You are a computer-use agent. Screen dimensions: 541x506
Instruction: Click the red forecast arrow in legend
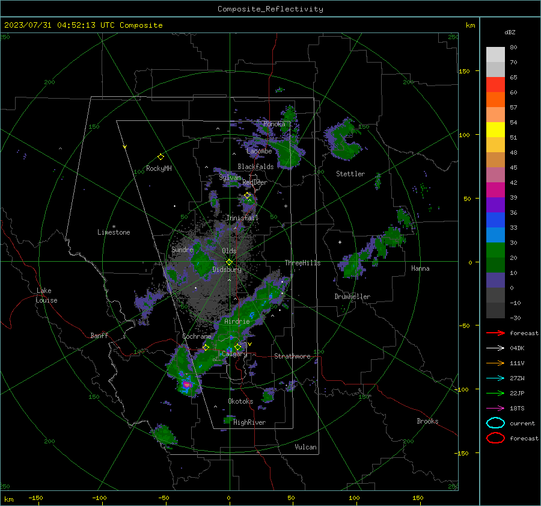[x=495, y=333]
